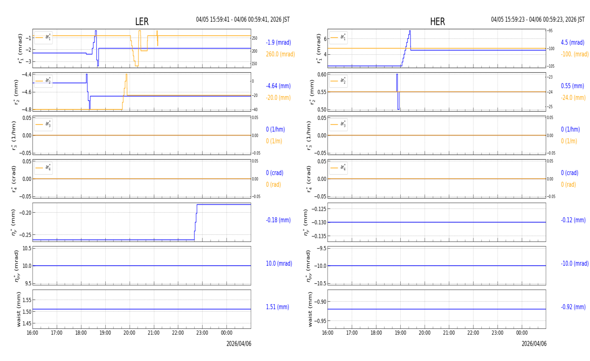The width and height of the screenshot is (590, 361).
Task: Click the LER r1* (mrad) axis label
Action: (x=20, y=48)
